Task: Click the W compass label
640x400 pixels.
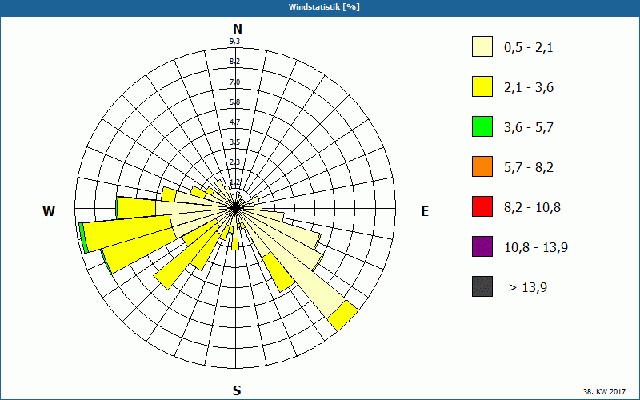Action: (x=49, y=211)
